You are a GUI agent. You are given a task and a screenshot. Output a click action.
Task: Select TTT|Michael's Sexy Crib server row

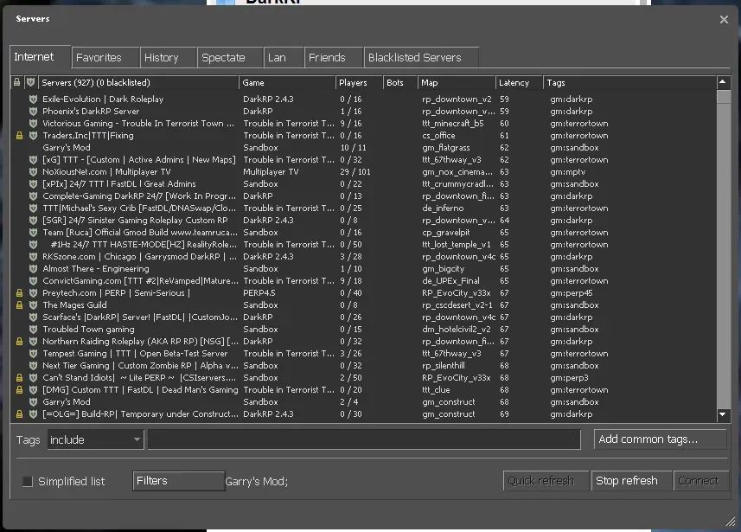pyautogui.click(x=363, y=208)
